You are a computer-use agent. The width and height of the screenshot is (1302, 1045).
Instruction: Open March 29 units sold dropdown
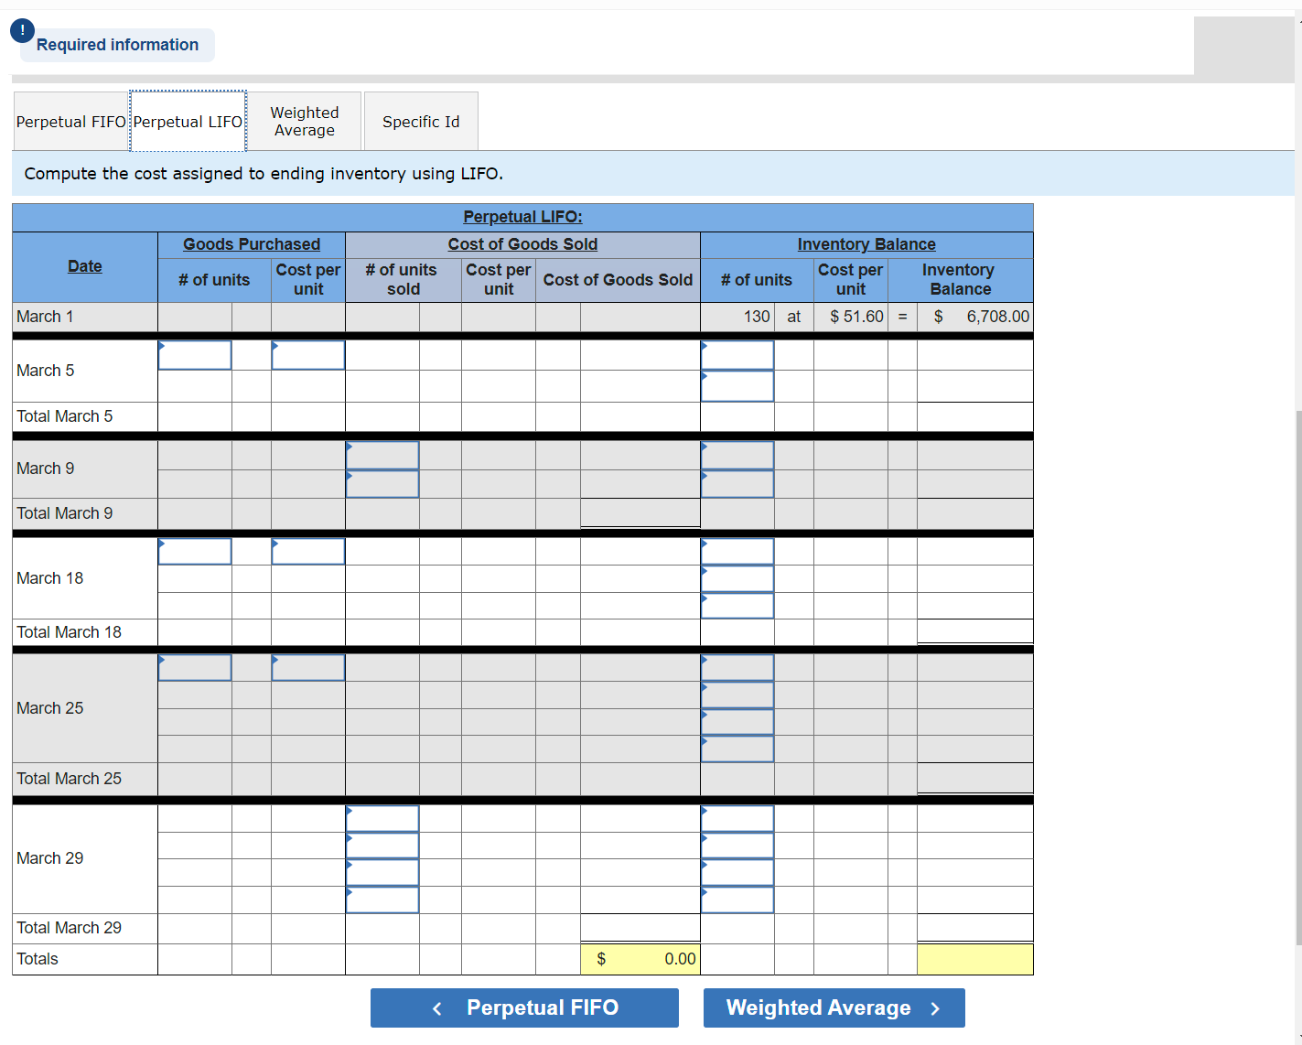382,817
